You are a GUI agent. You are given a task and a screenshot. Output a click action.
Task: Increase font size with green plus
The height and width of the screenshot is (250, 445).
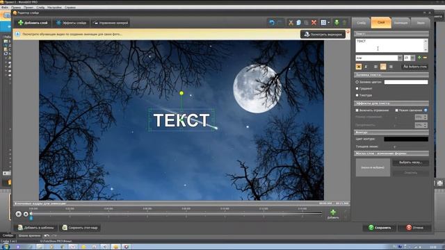(x=419, y=58)
